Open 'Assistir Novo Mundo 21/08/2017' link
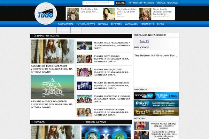The image size is (209, 139). tap(111, 59)
